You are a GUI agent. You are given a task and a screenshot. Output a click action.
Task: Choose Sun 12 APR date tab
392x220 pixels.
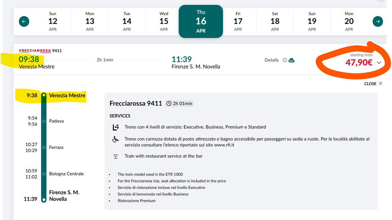[53, 21]
